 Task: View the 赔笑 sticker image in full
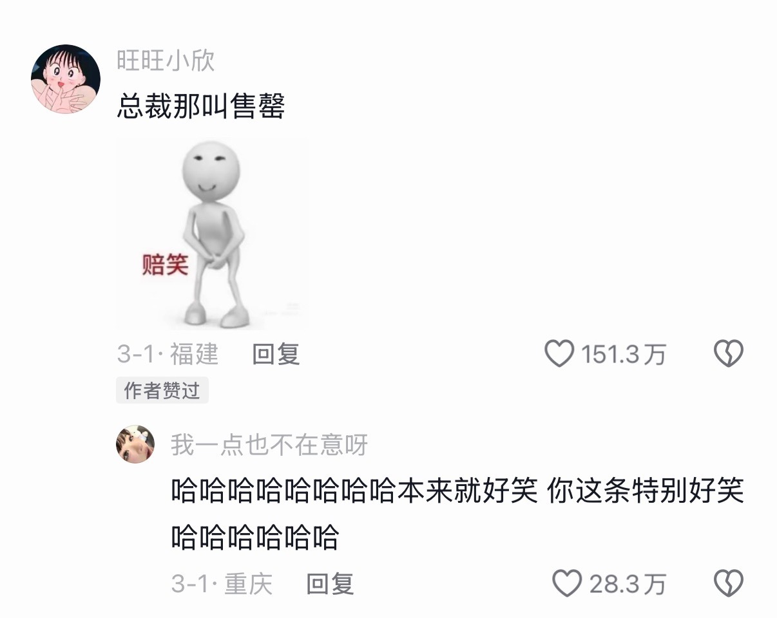(x=213, y=234)
